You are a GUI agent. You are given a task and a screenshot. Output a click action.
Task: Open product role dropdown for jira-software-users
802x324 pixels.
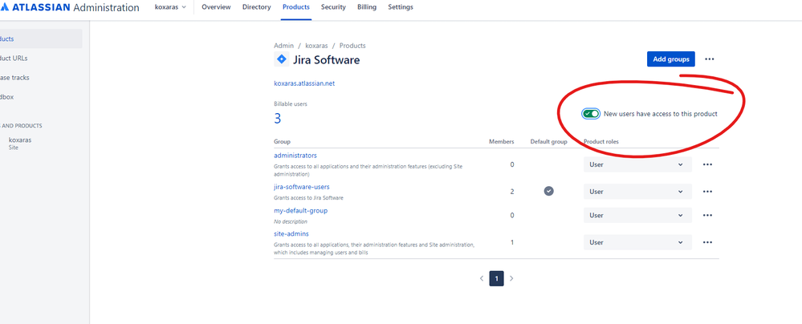click(637, 192)
